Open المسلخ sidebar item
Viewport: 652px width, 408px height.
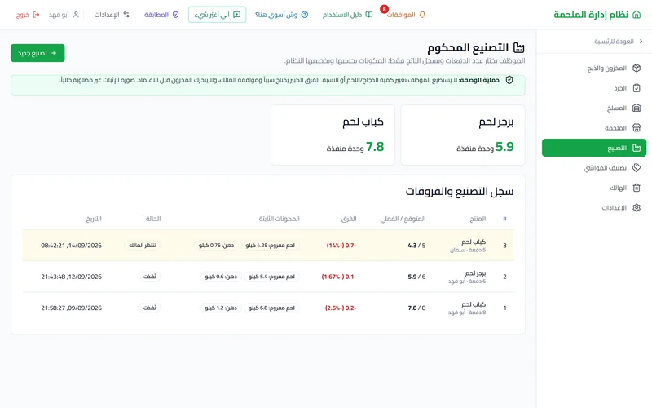[x=594, y=108]
